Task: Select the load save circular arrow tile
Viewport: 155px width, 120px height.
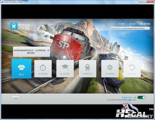Action: click(132, 69)
